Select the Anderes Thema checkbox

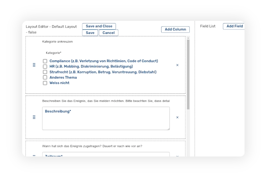(x=45, y=77)
